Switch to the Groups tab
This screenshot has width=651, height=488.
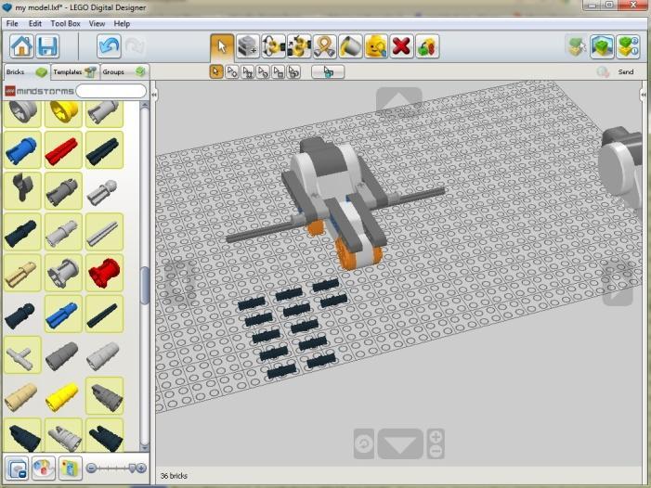click(124, 72)
